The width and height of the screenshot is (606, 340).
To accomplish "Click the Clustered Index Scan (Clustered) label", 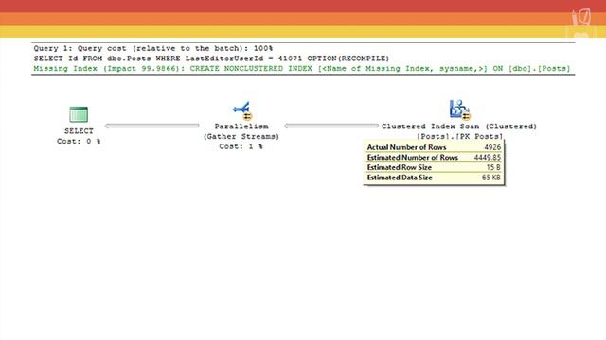I will tap(459, 127).
